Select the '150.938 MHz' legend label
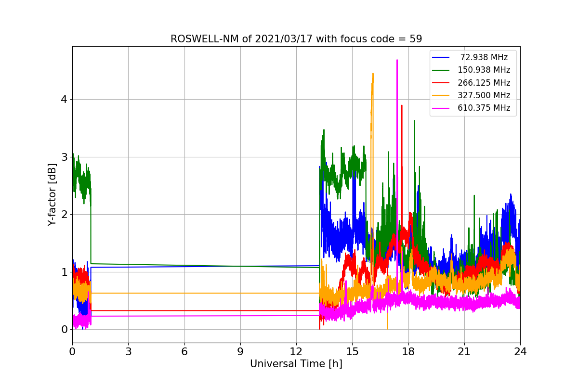This screenshot has height=385, width=578. pyautogui.click(x=484, y=70)
